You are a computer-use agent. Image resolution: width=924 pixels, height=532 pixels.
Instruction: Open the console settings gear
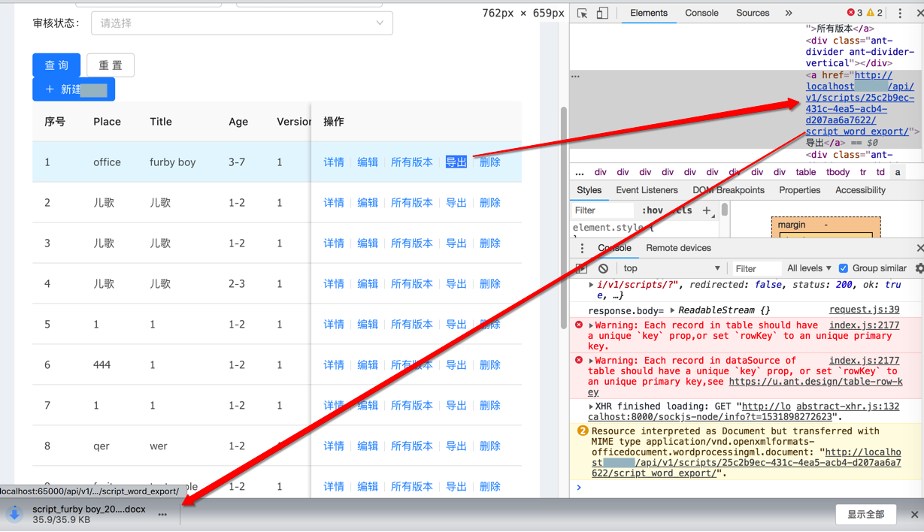click(x=919, y=268)
